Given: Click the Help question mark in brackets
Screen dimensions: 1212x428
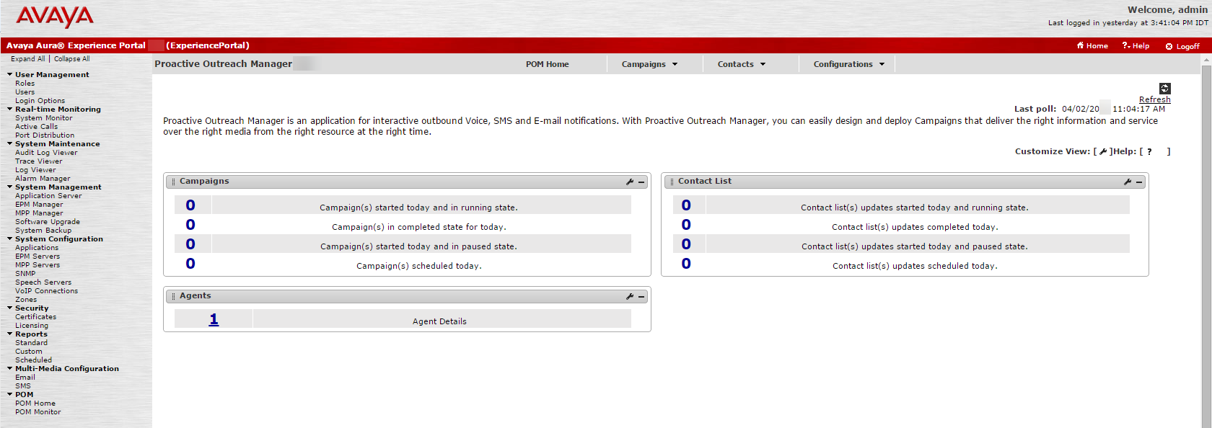Looking at the screenshot, I should point(1149,151).
